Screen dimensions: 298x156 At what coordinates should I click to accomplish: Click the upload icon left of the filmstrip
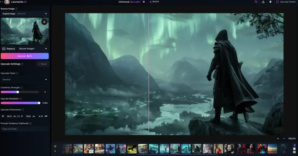click(x=55, y=146)
